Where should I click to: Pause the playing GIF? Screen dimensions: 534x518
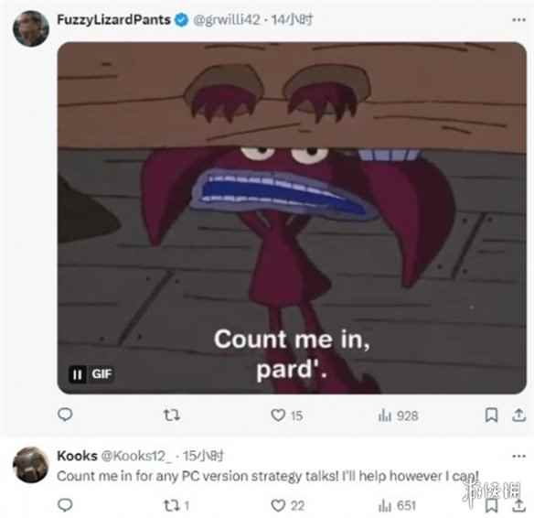(x=78, y=374)
